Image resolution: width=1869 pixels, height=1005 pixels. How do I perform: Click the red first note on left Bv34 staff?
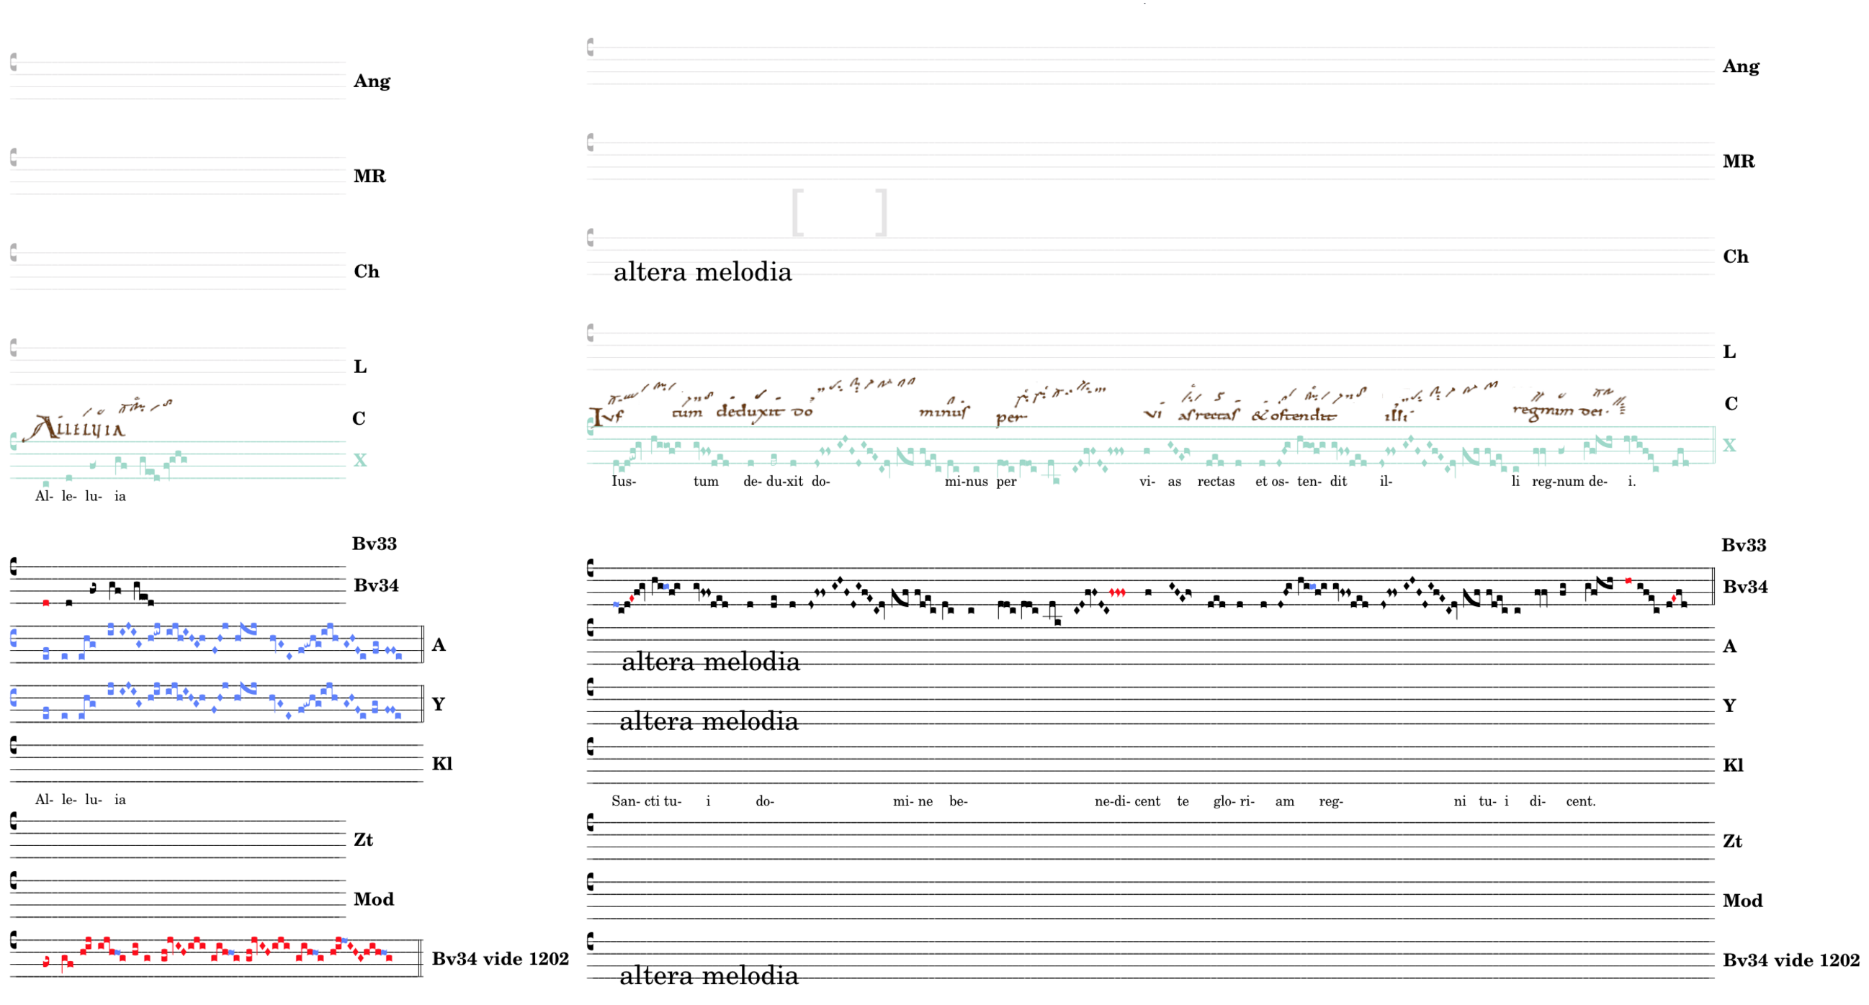(45, 603)
